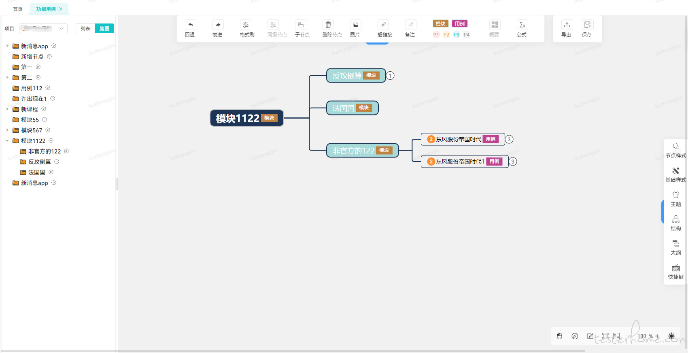
Task: Open 法国国 subfolder in tree
Action: (37, 172)
